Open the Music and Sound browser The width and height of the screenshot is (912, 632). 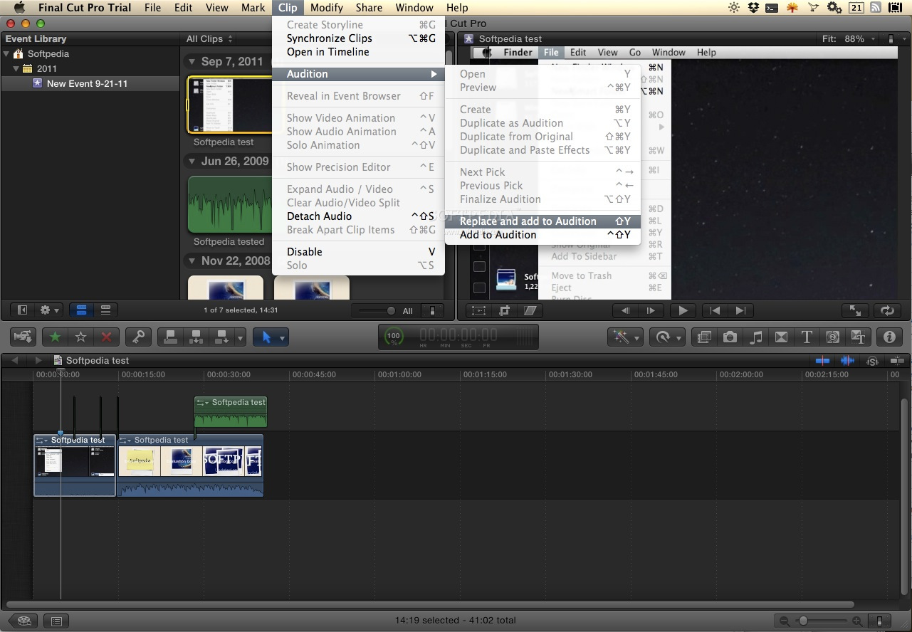click(x=755, y=336)
